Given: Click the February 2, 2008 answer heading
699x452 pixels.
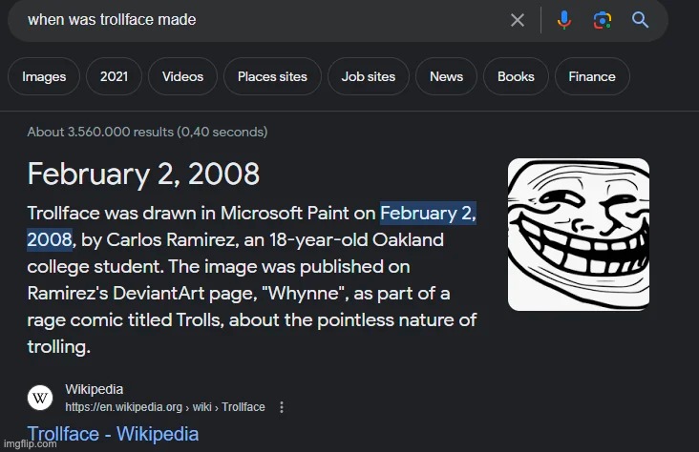Looking at the screenshot, I should pyautogui.click(x=143, y=174).
